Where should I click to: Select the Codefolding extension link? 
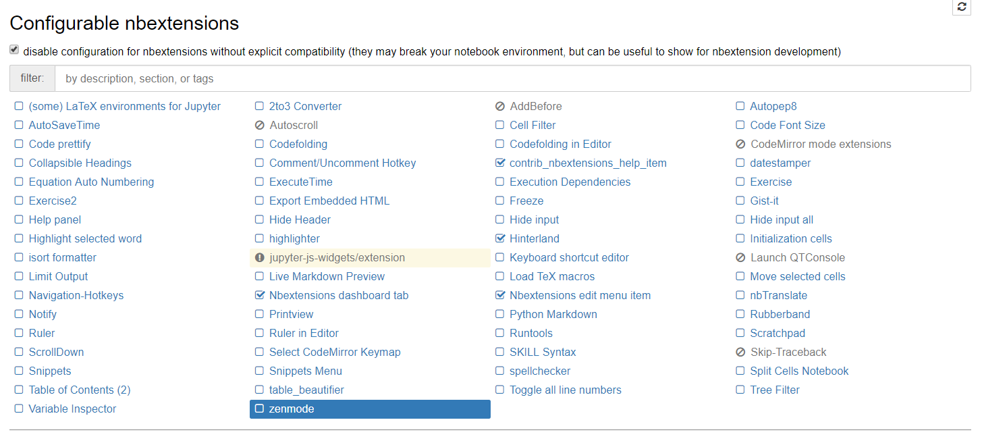click(298, 145)
